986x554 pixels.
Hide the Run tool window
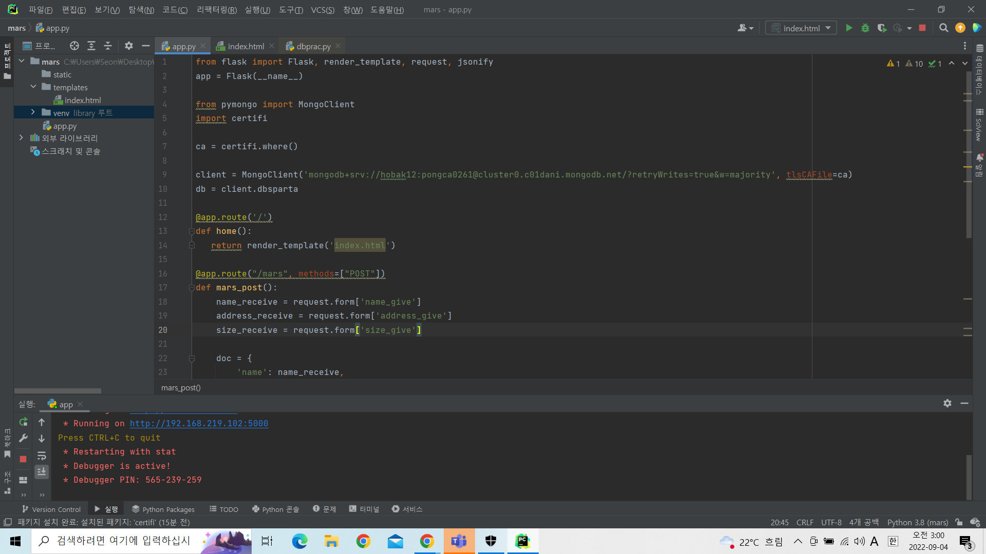(x=964, y=404)
